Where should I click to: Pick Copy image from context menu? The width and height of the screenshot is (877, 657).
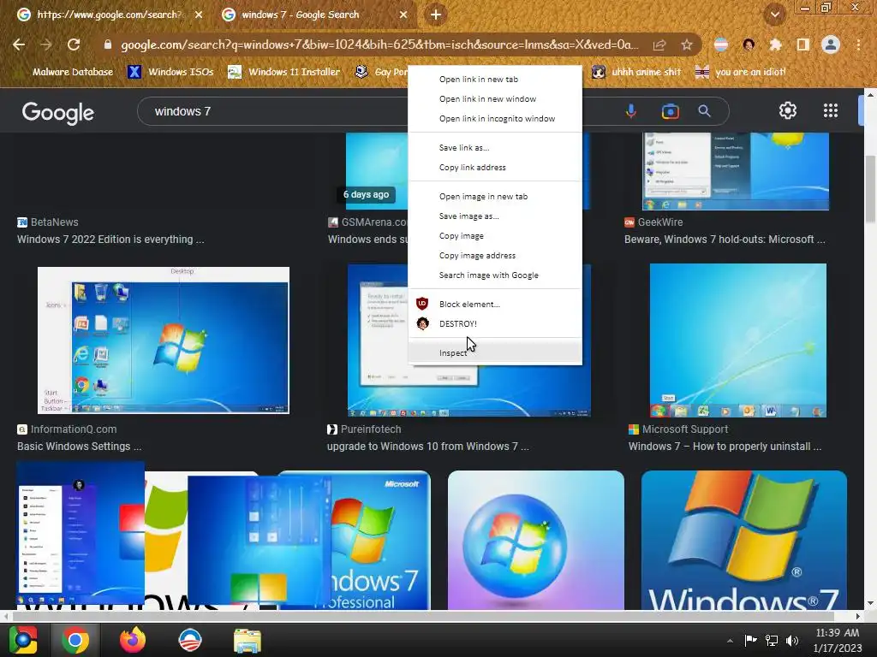click(495, 236)
